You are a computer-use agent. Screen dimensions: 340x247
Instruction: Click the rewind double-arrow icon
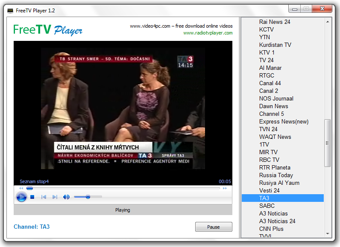[x=21, y=188]
